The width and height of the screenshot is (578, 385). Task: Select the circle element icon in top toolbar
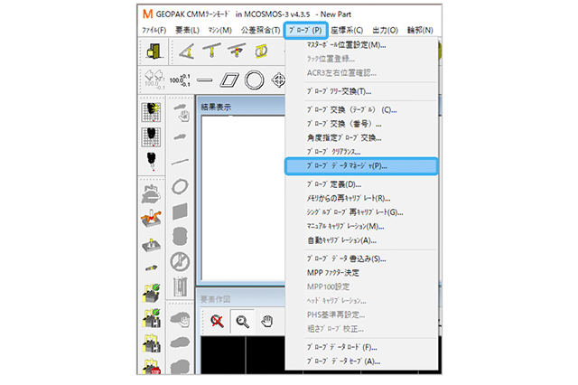click(x=254, y=80)
